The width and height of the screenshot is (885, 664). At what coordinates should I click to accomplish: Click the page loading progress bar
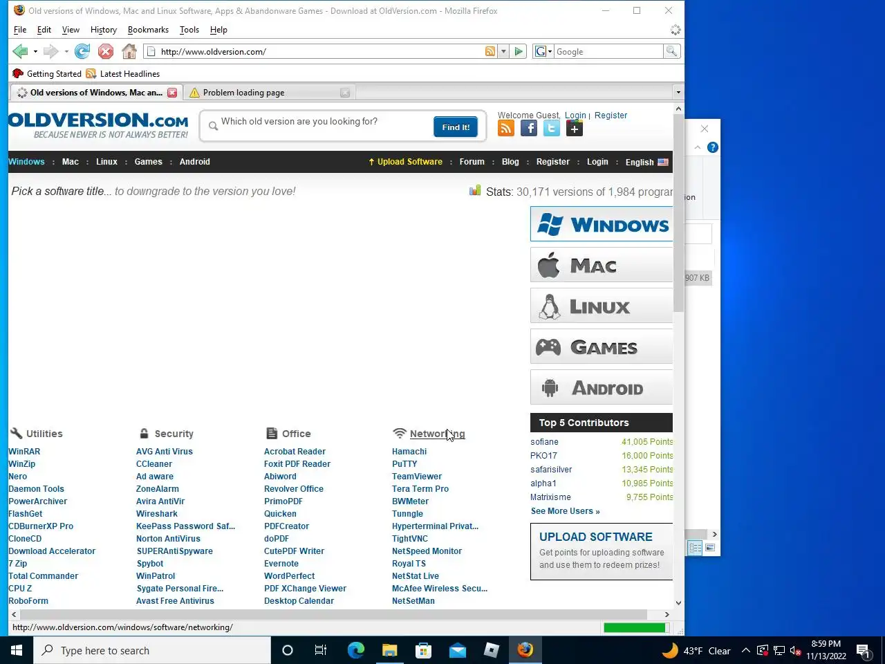click(636, 628)
